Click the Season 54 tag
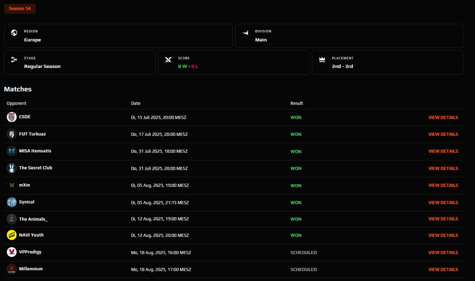 click(20, 8)
